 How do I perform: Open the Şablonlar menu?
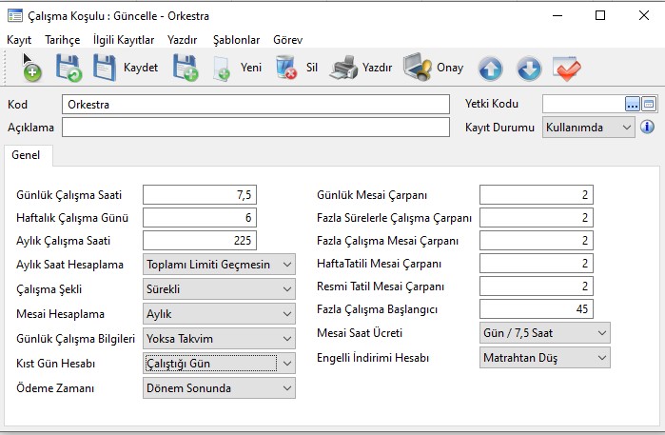236,41
